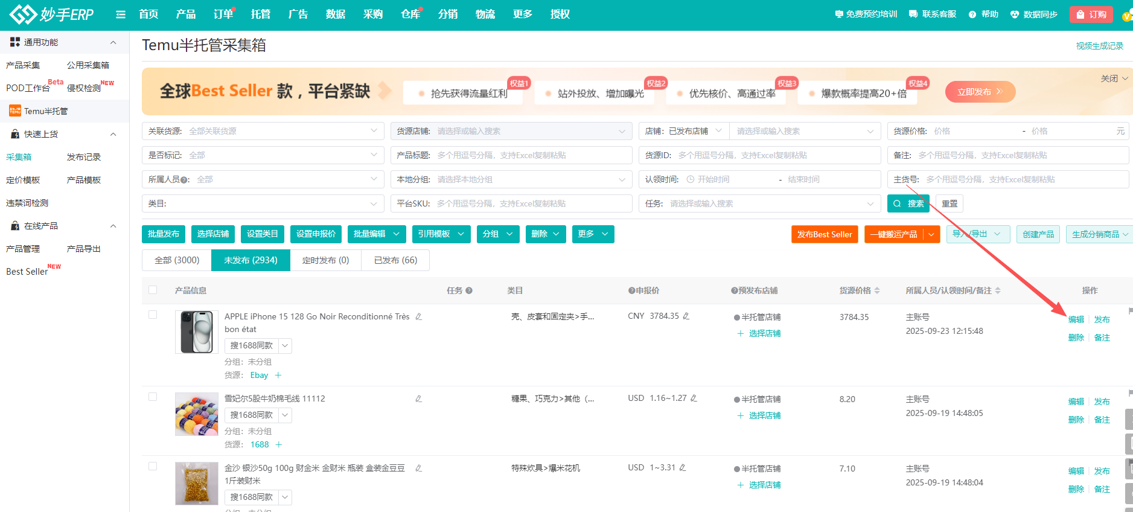Check the 金沙 银沙50g row checkbox
The height and width of the screenshot is (512, 1133).
click(x=153, y=466)
